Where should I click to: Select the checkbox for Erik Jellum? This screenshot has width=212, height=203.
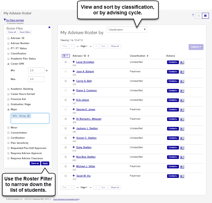tap(66, 100)
